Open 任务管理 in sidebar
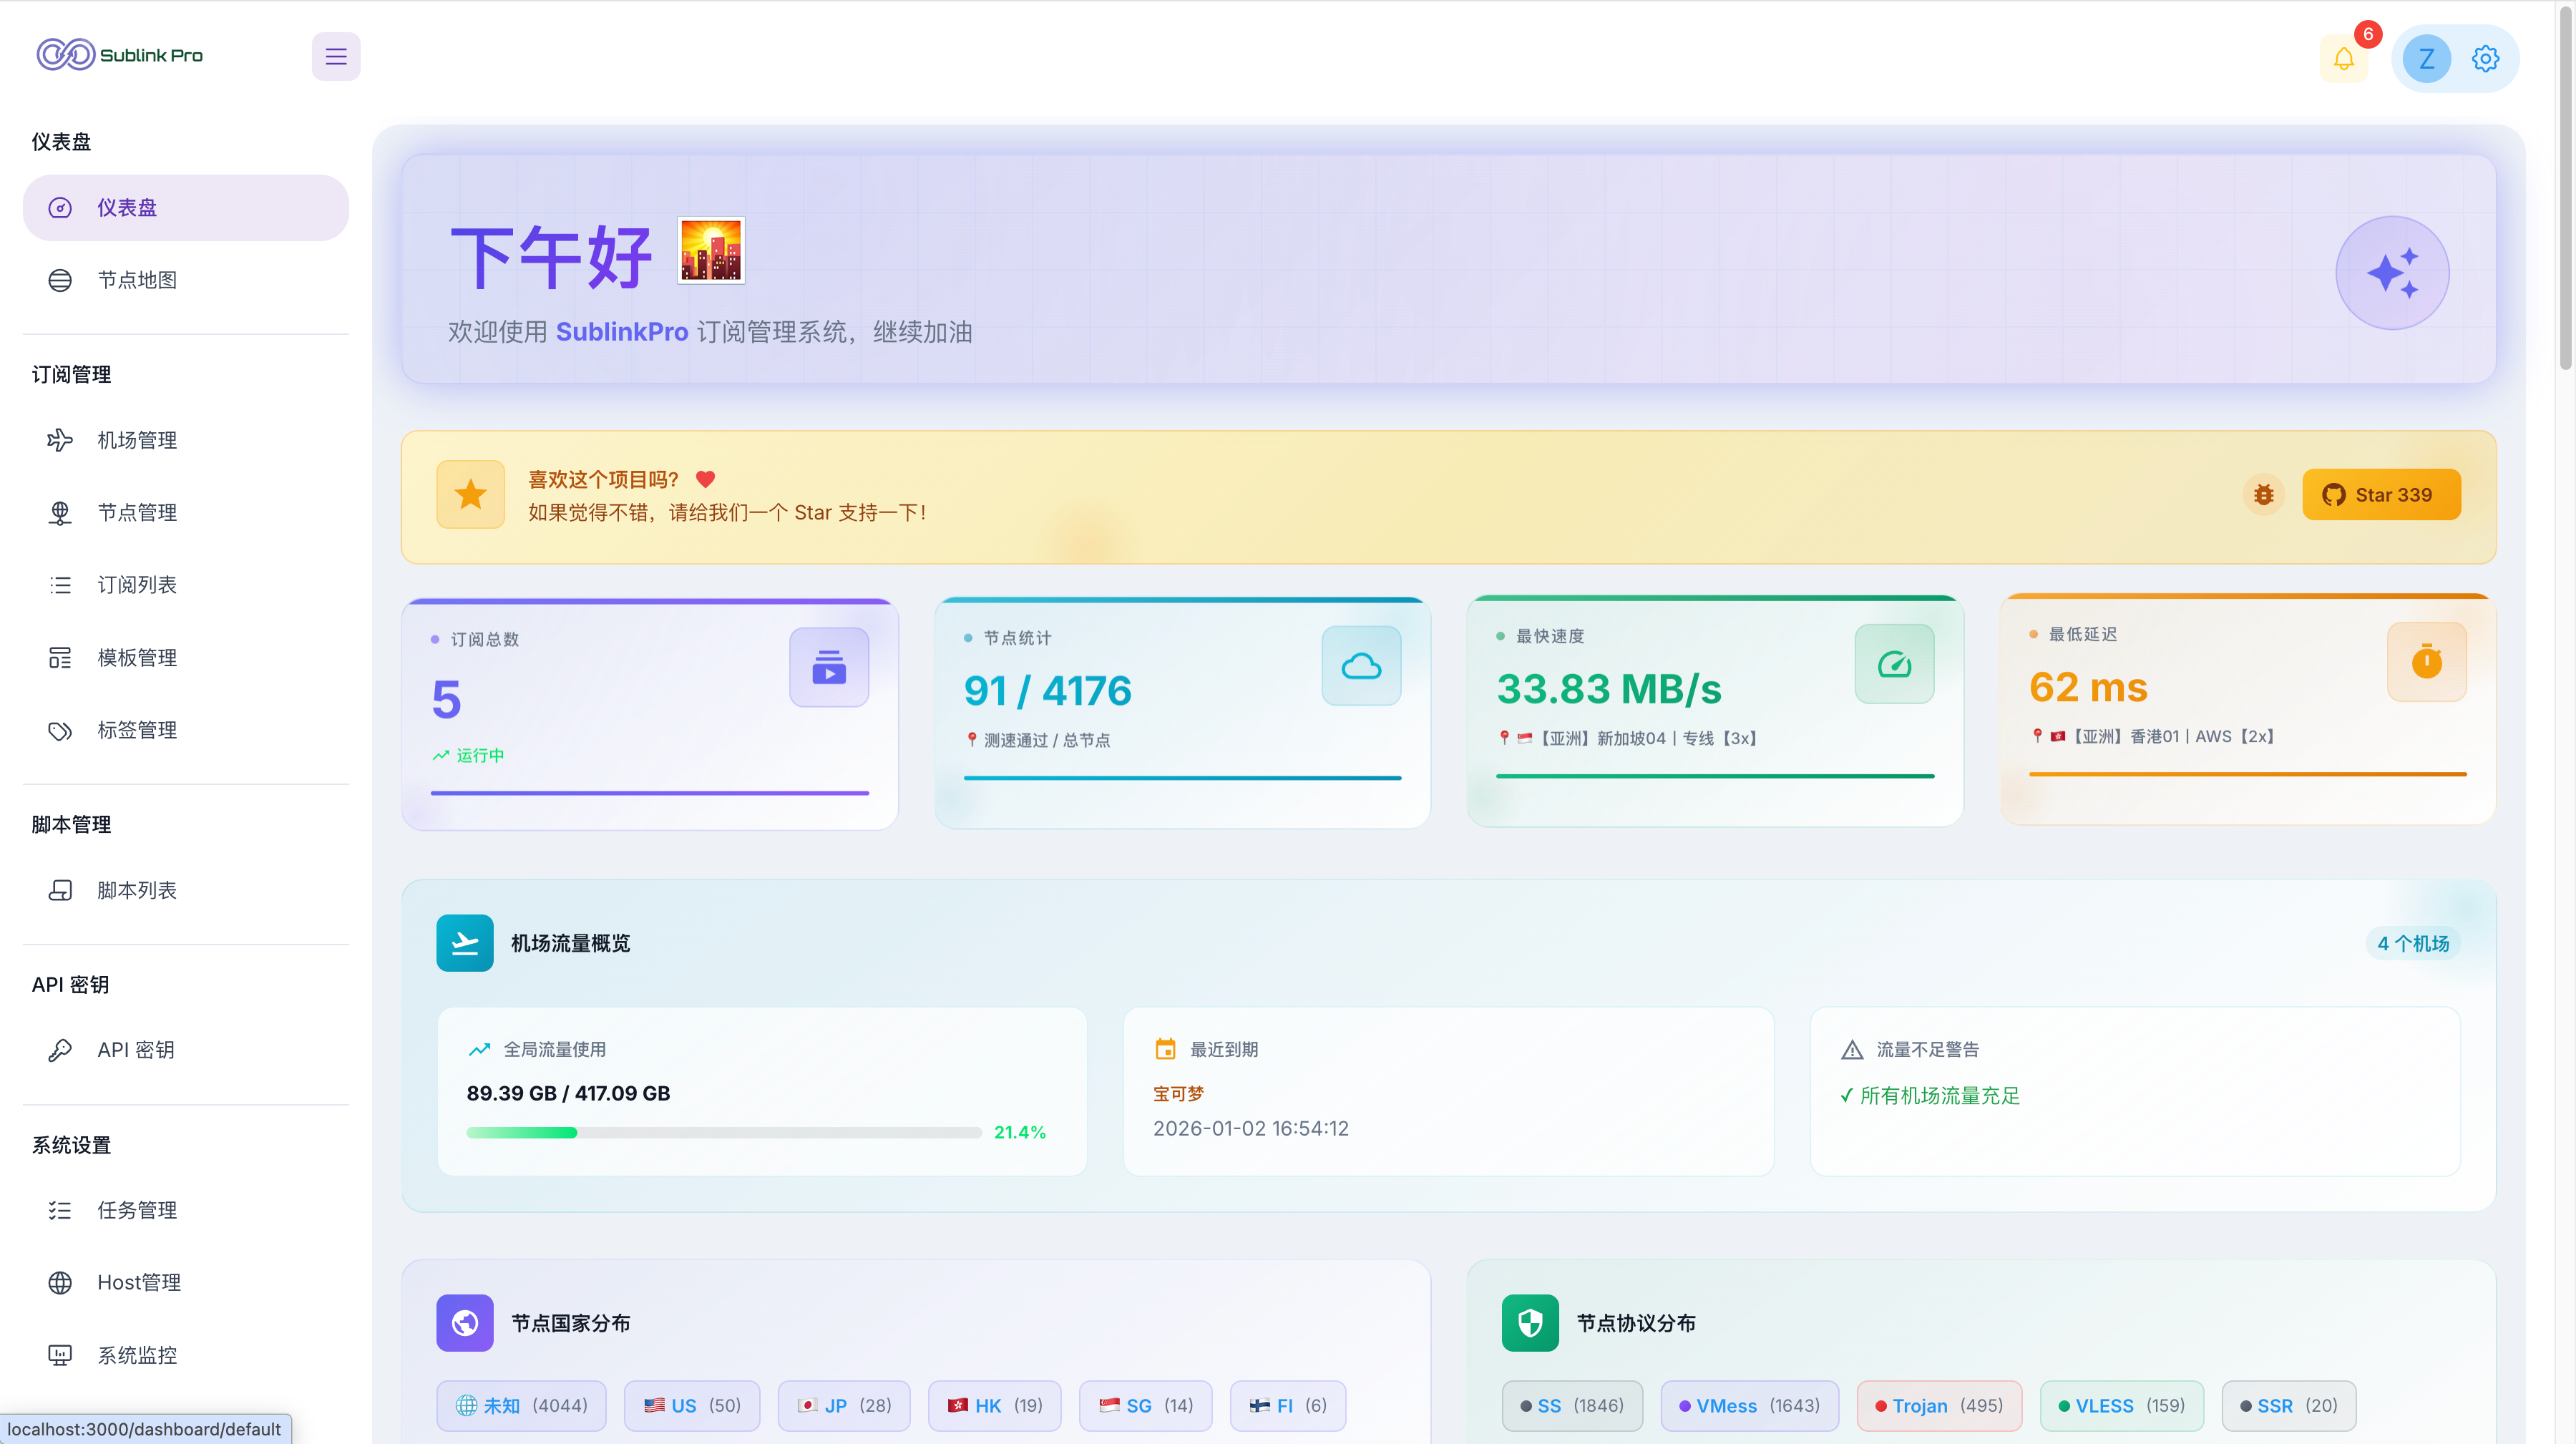 (186, 1210)
